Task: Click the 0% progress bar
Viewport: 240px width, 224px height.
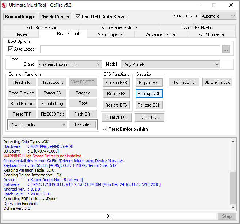Action: tap(109, 216)
